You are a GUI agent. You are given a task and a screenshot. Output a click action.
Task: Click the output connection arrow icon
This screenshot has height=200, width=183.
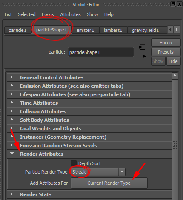143,57
